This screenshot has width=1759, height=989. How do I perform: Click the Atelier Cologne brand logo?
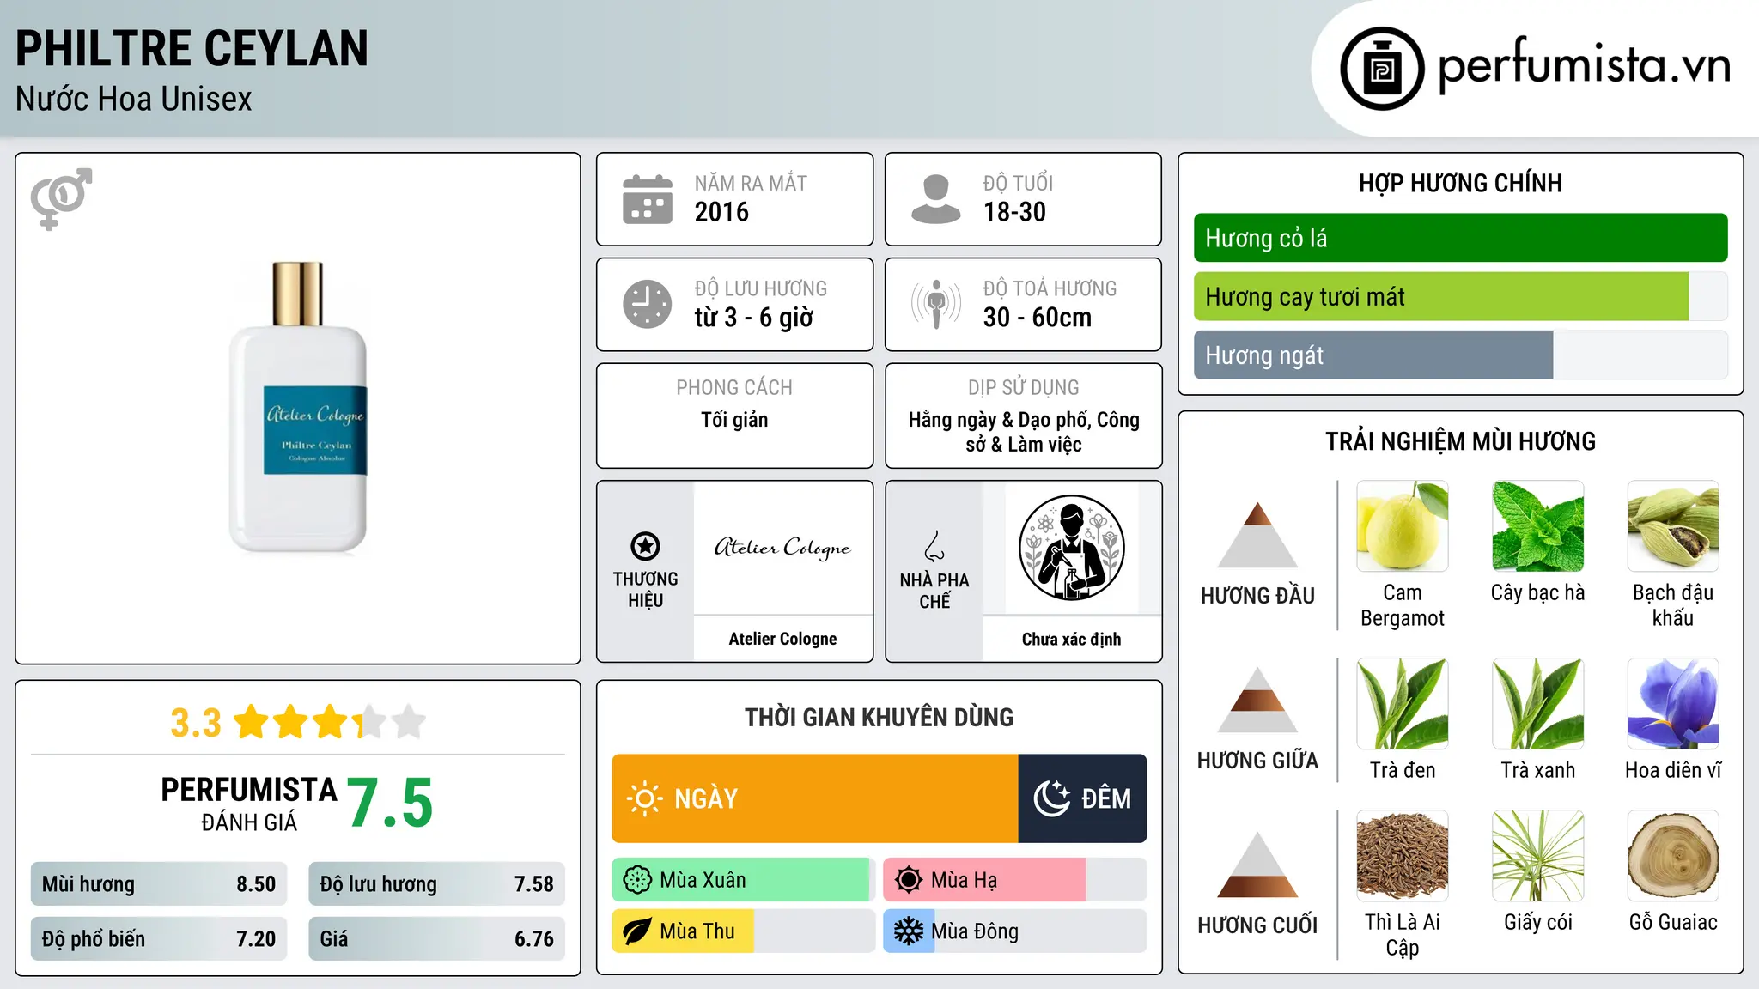782,548
